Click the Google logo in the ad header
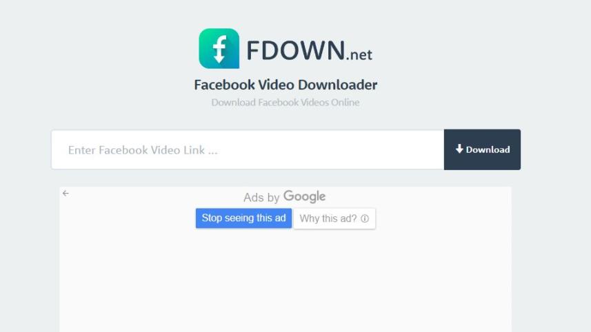Viewport: 591px width, 332px height. (x=305, y=196)
